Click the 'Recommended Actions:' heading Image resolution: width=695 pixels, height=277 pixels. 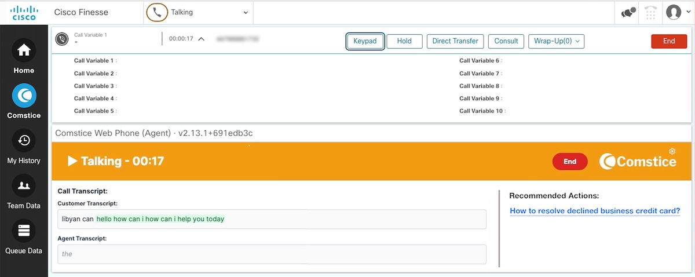pyautogui.click(x=554, y=196)
